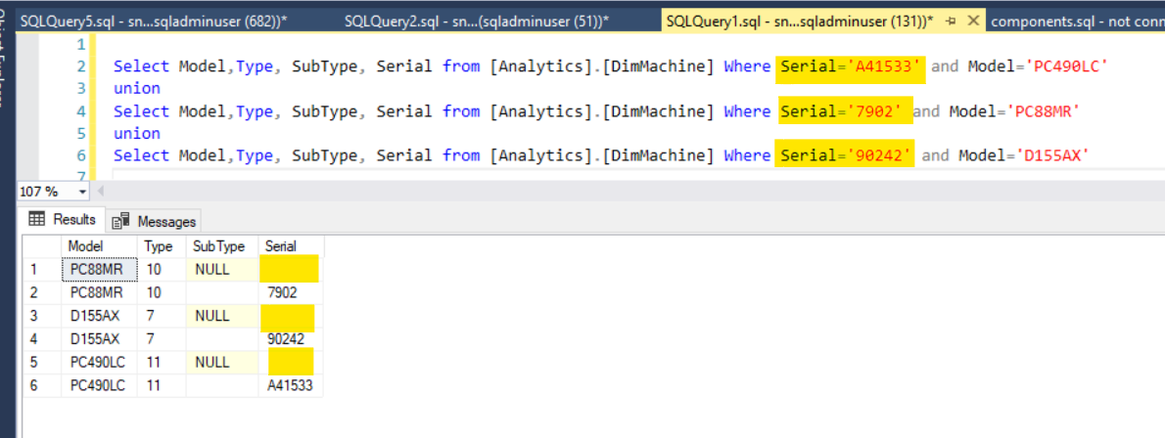This screenshot has width=1165, height=438.
Task: Click the PC490LC cell in row 6
Action: tap(99, 385)
